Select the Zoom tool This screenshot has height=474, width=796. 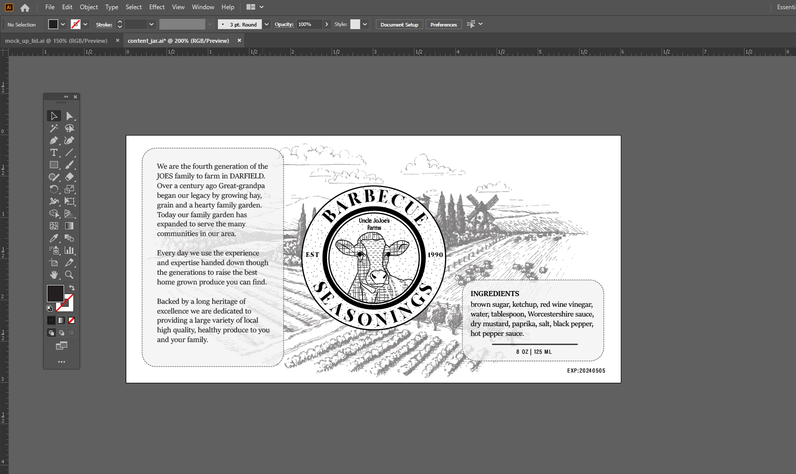pyautogui.click(x=70, y=275)
